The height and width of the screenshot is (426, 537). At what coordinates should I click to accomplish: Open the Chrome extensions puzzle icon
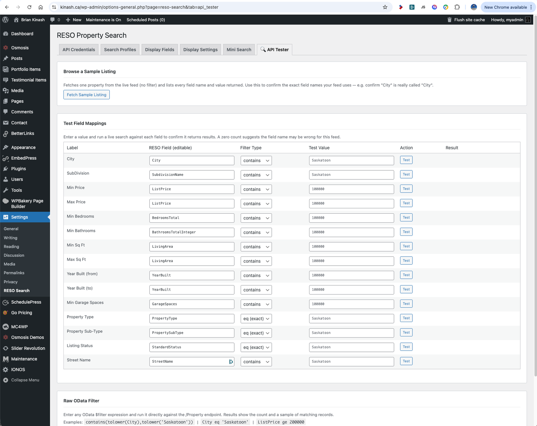tap(457, 7)
